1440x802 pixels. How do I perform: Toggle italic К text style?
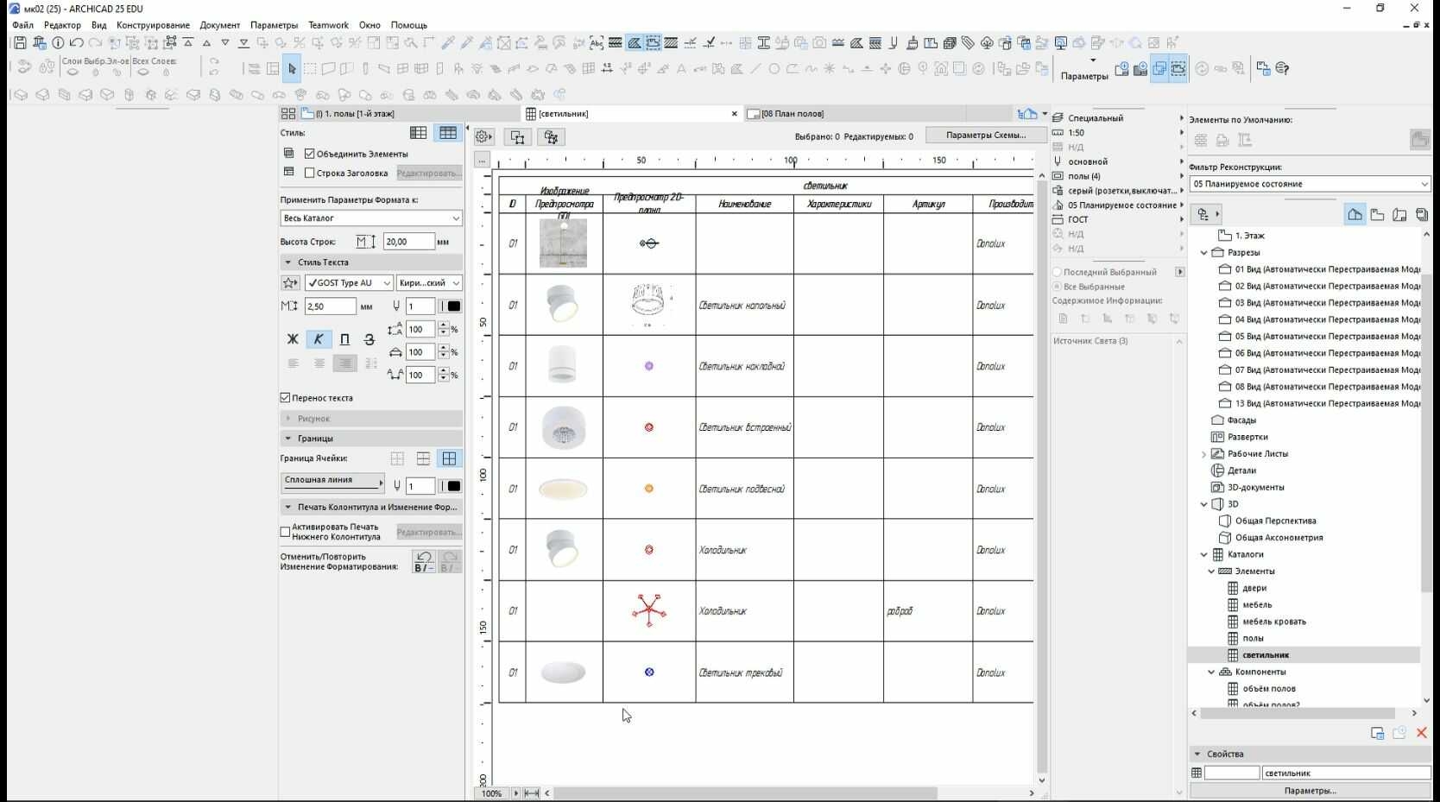(x=319, y=339)
